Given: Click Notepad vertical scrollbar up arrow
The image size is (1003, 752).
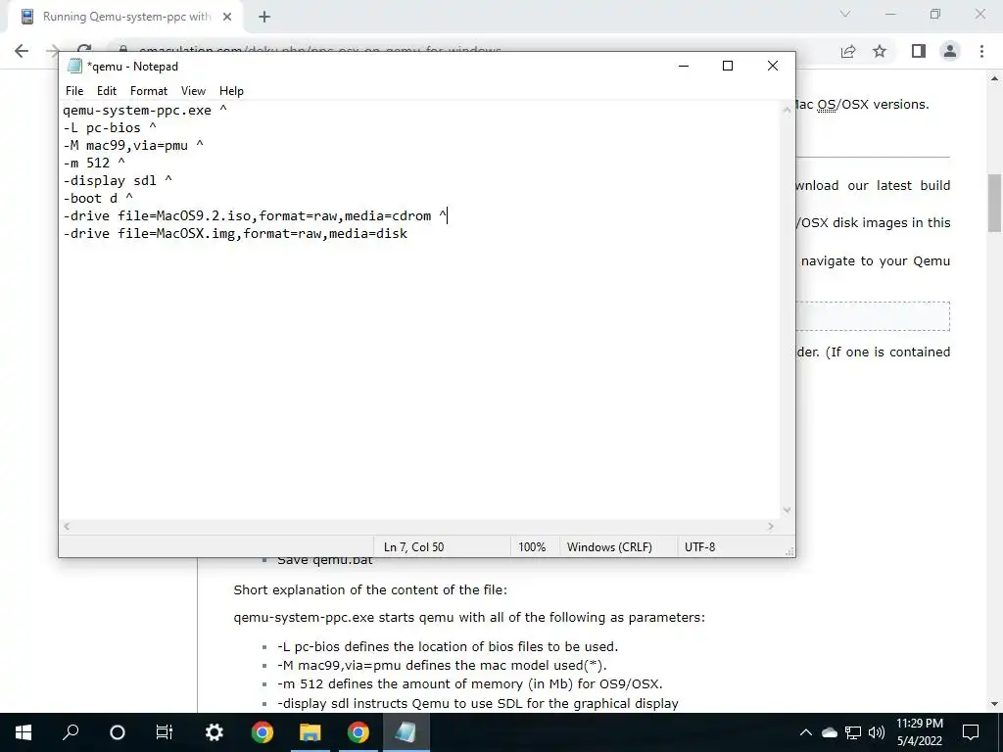Looking at the screenshot, I should pos(787,110).
